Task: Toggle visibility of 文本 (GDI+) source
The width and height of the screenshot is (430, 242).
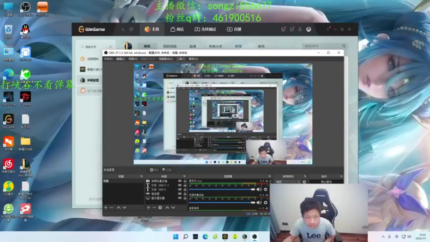Action: [x=180, y=189]
